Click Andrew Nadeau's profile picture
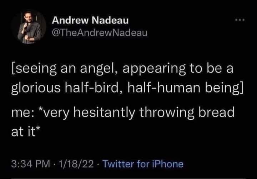 [x=32, y=26]
